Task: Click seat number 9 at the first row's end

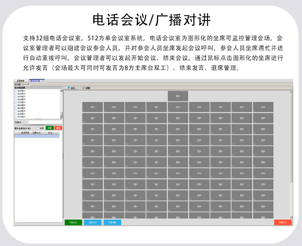Action: [x=263, y=107]
